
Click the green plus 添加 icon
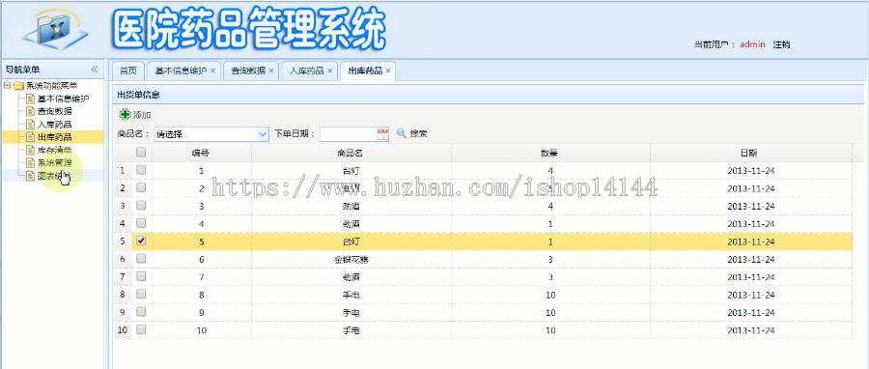126,115
